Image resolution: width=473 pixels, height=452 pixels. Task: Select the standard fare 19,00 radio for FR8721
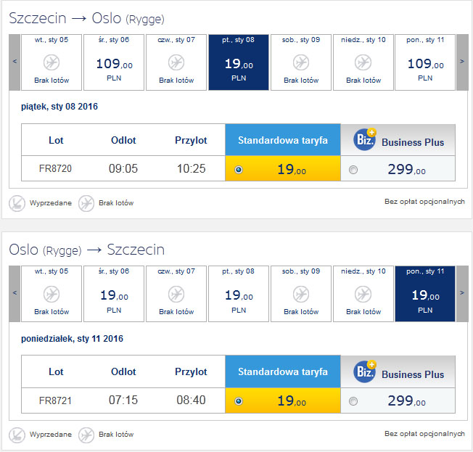click(239, 401)
